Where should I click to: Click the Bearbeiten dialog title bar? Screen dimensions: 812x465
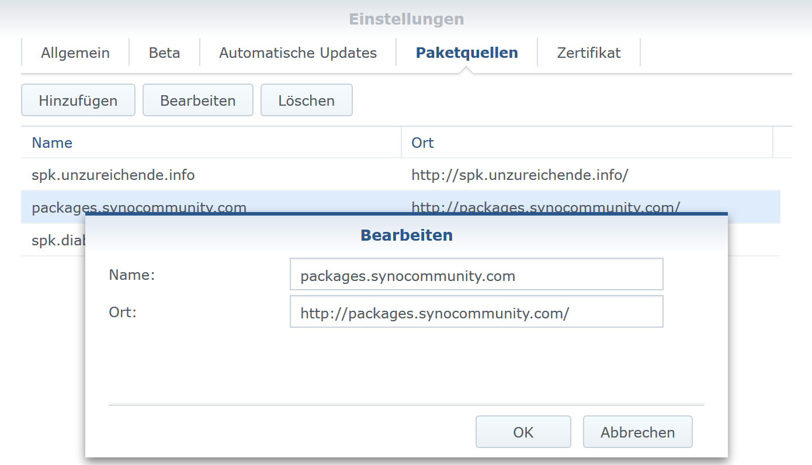(x=407, y=235)
